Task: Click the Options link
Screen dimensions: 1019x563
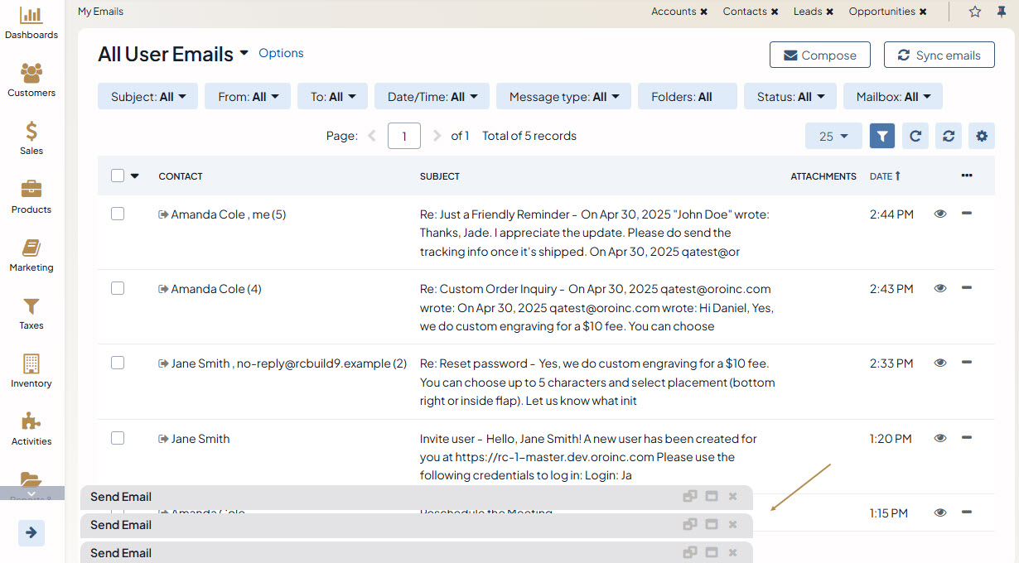Action: (x=281, y=53)
